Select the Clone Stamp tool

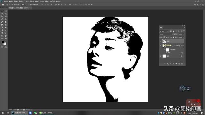tap(6, 22)
